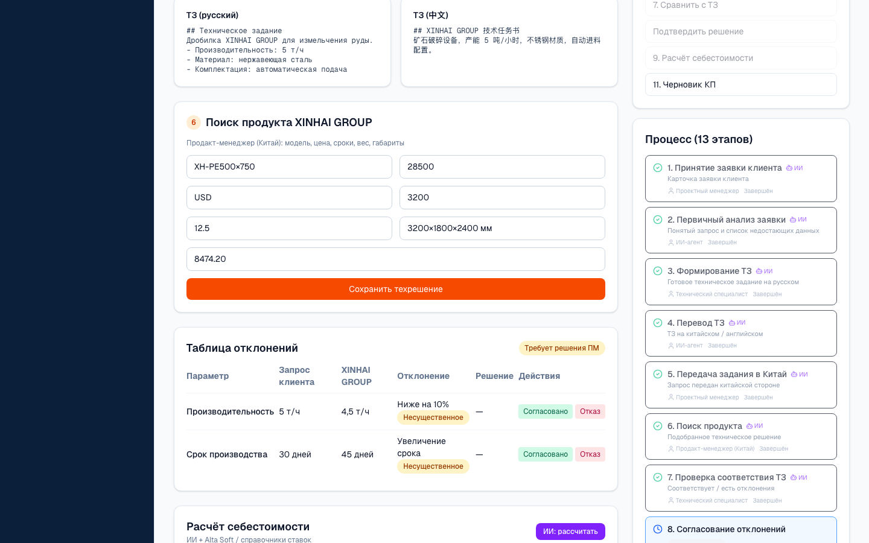Click the Процесс (13 этапов) heading

click(699, 139)
